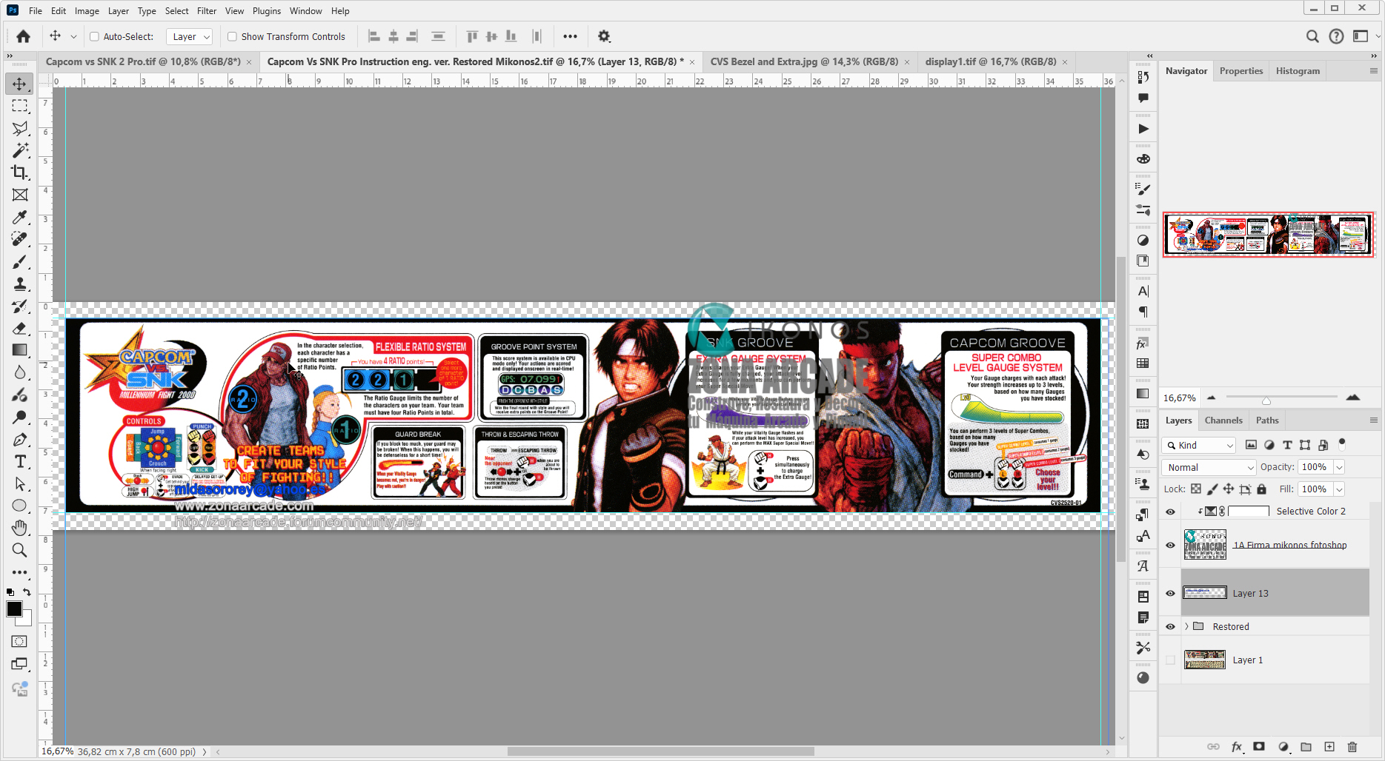Open the Filter menu

click(x=207, y=11)
